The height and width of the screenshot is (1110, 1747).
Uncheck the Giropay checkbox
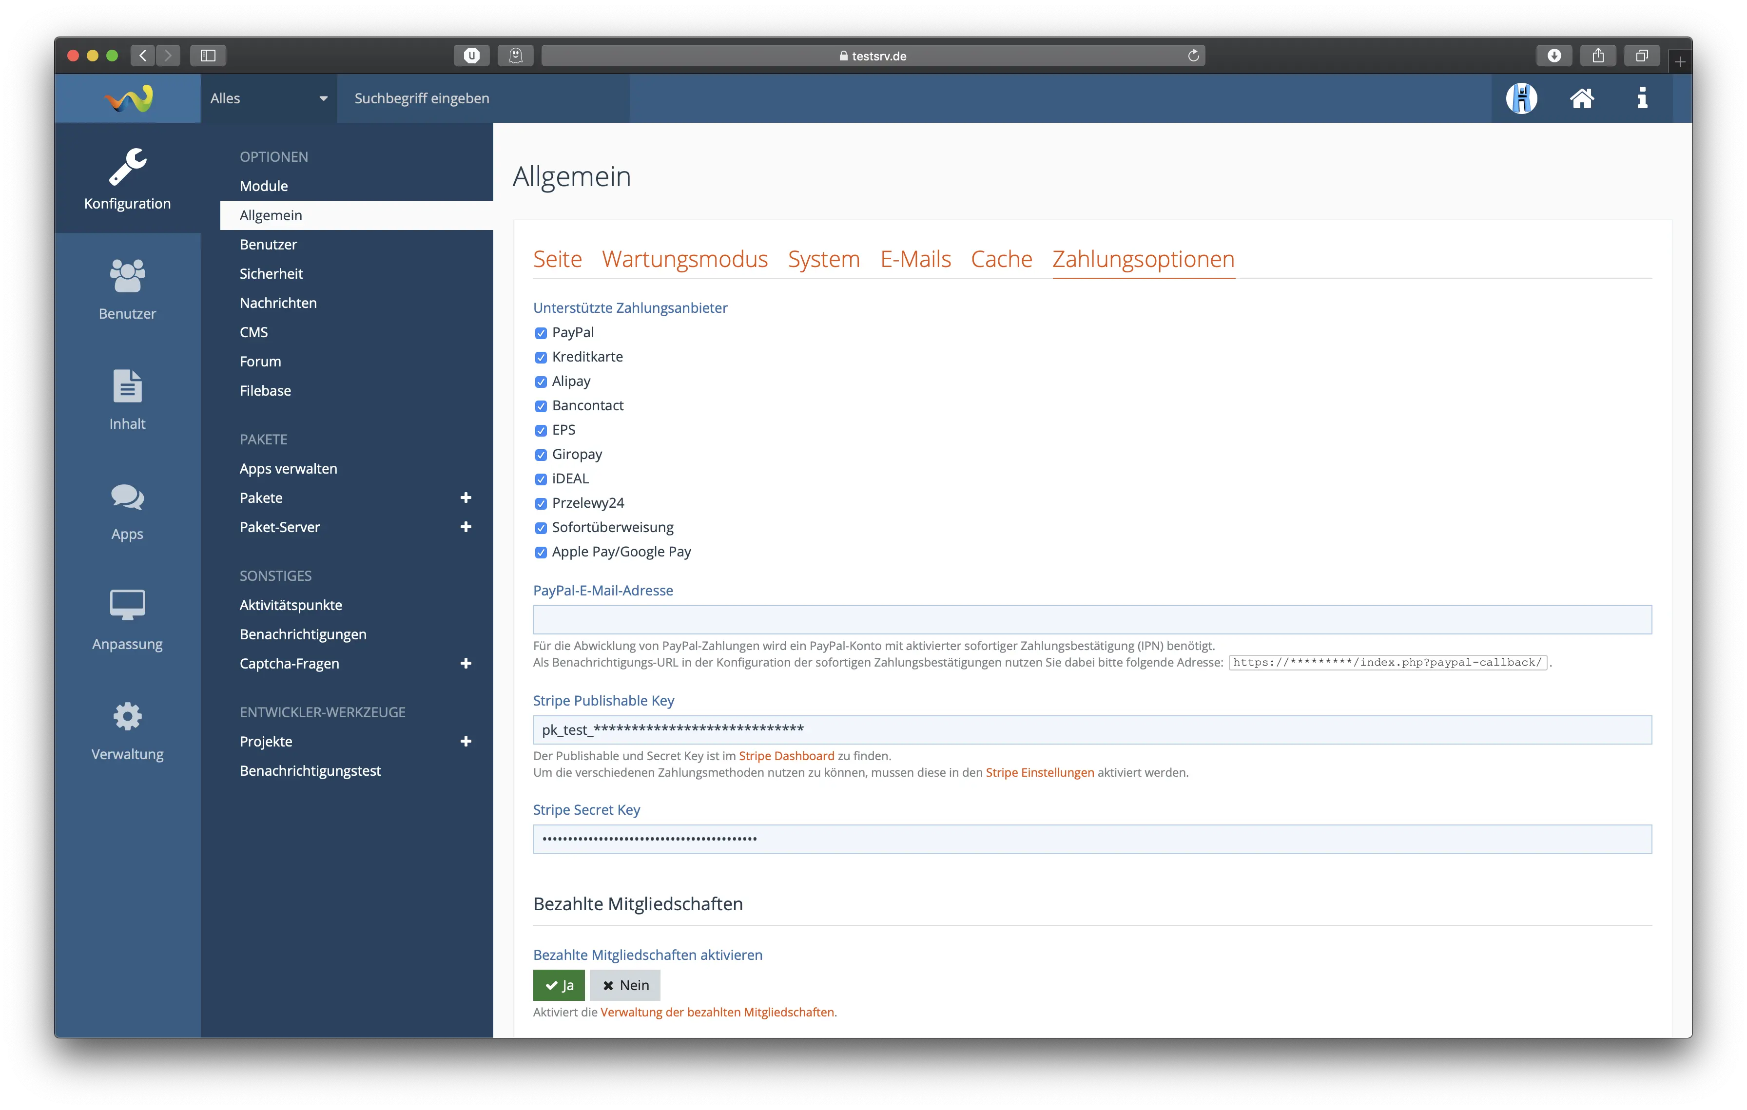pyautogui.click(x=541, y=455)
